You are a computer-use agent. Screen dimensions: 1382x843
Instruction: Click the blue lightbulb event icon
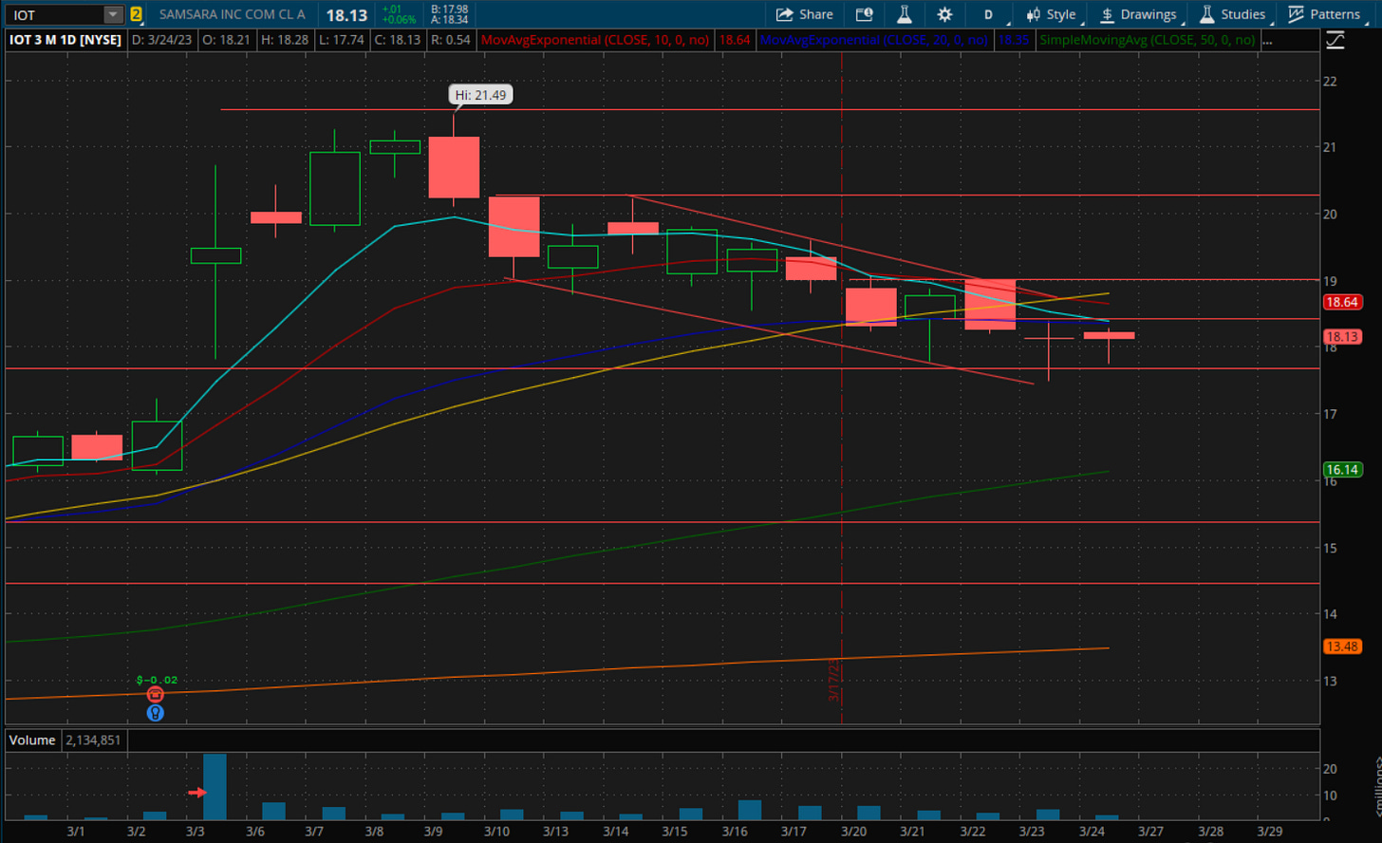click(x=156, y=712)
